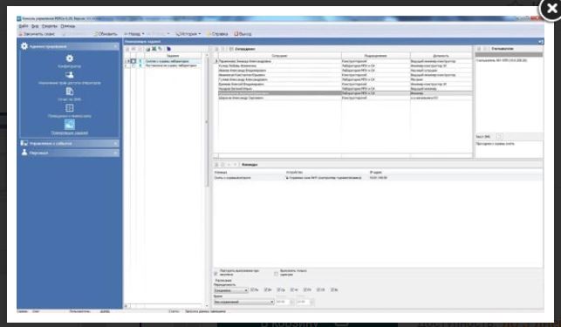Image resolution: width=561 pixels, height=327 pixels.
Task: Open the document report icon in sidebar
Action: 70,92
